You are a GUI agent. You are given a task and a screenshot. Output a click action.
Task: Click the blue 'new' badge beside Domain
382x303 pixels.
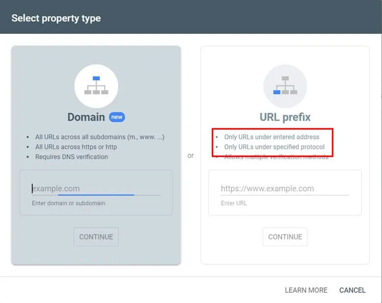(117, 117)
